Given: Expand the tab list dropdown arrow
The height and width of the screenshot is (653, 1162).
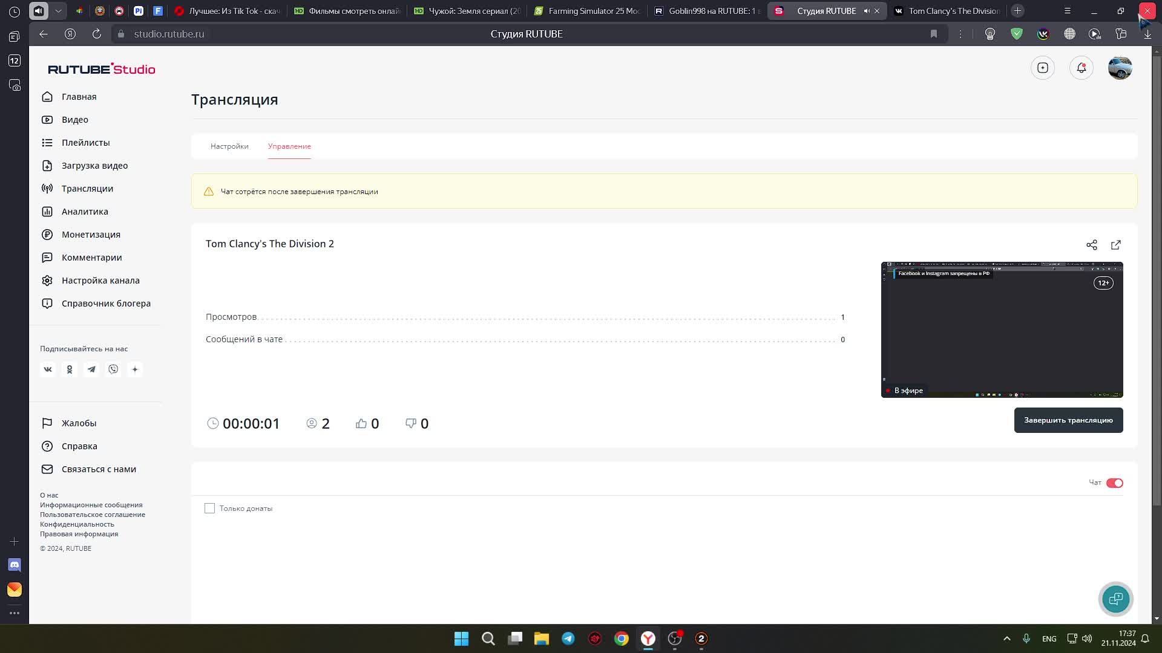Looking at the screenshot, I should (58, 11).
